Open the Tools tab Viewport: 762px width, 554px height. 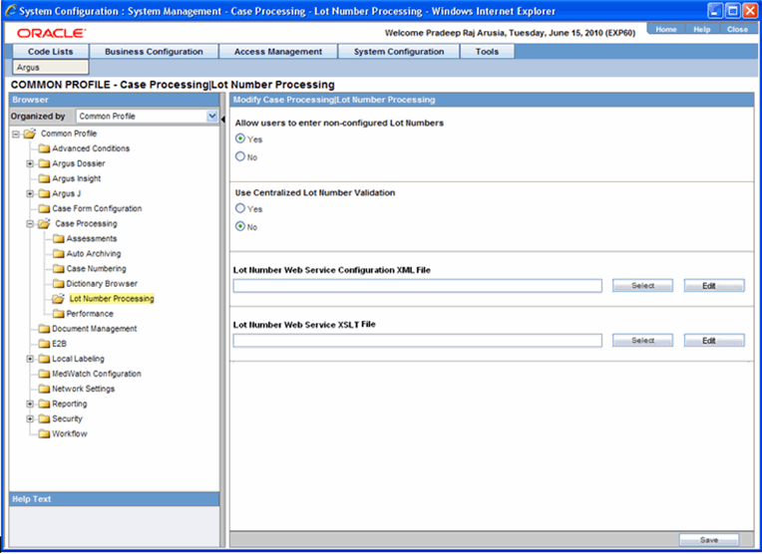tap(487, 52)
